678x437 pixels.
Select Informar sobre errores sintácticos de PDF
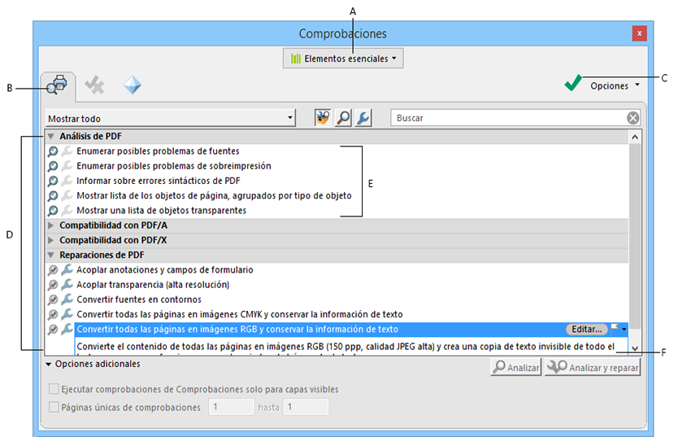click(159, 181)
